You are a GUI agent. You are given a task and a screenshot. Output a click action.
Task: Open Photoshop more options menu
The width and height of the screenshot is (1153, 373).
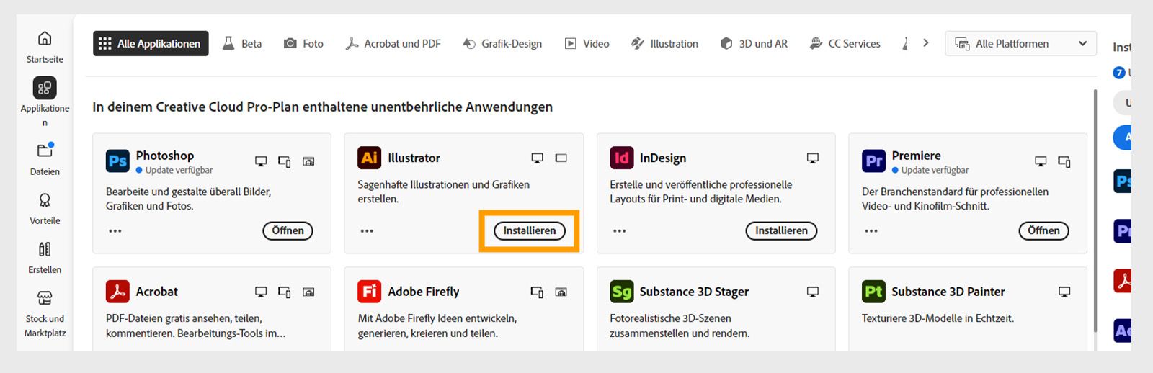(115, 231)
